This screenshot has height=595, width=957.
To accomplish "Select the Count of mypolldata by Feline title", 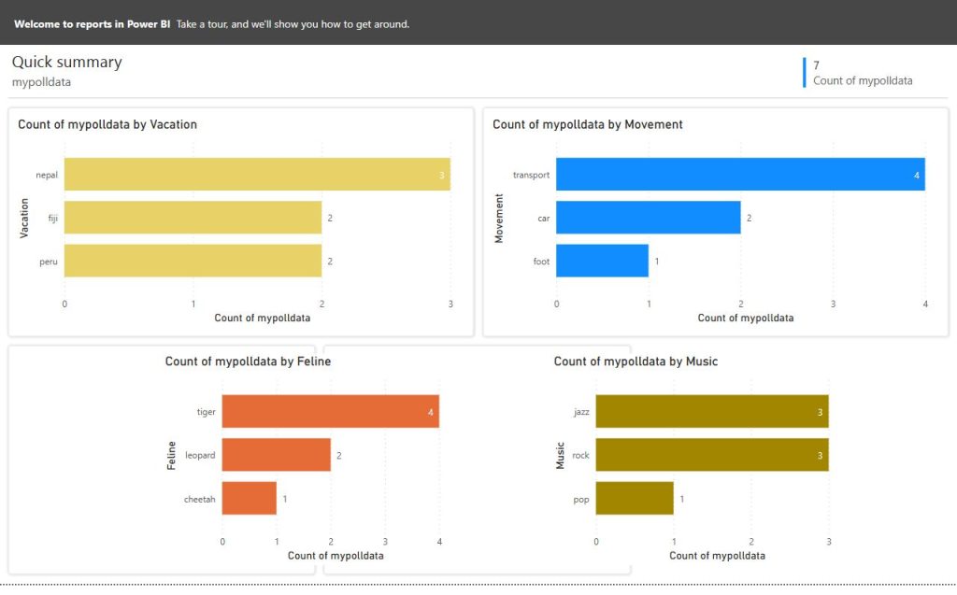I will 248,361.
